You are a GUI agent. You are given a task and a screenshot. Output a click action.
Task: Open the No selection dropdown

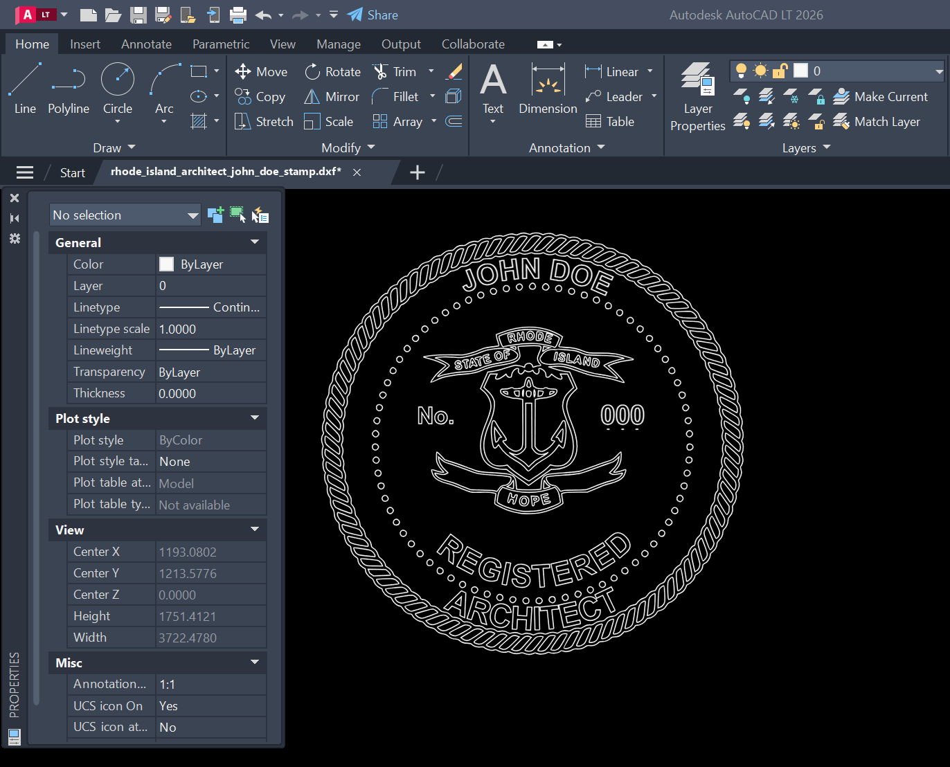[x=125, y=215]
